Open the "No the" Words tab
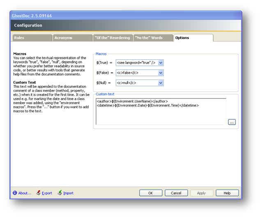Viewport: 260px width, 217px height. coord(153,38)
